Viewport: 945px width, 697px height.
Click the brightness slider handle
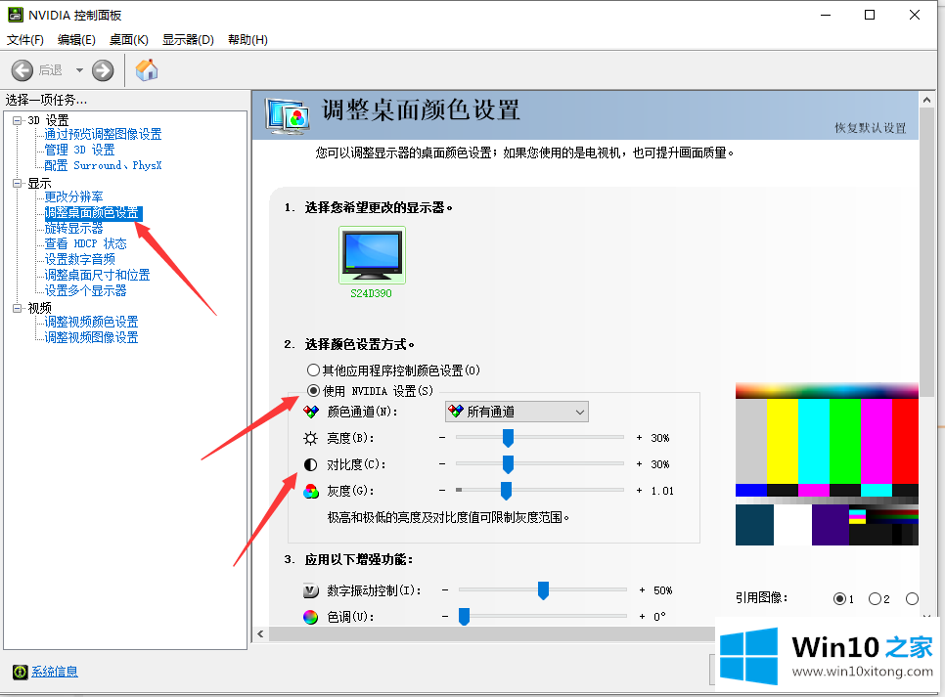[508, 438]
